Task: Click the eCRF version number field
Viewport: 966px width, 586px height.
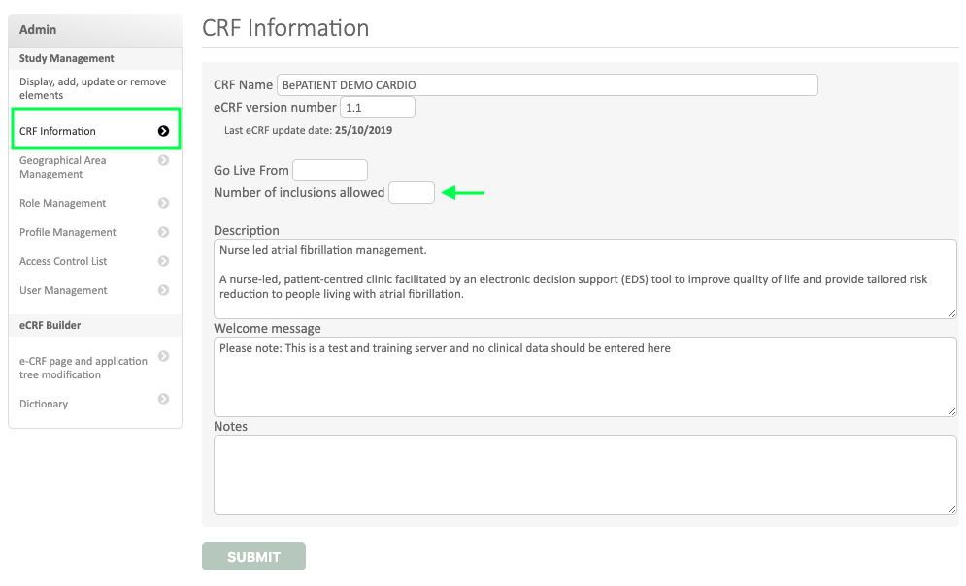Action: tap(378, 108)
